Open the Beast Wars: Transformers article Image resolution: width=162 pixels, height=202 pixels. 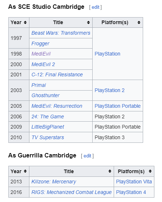61,33
